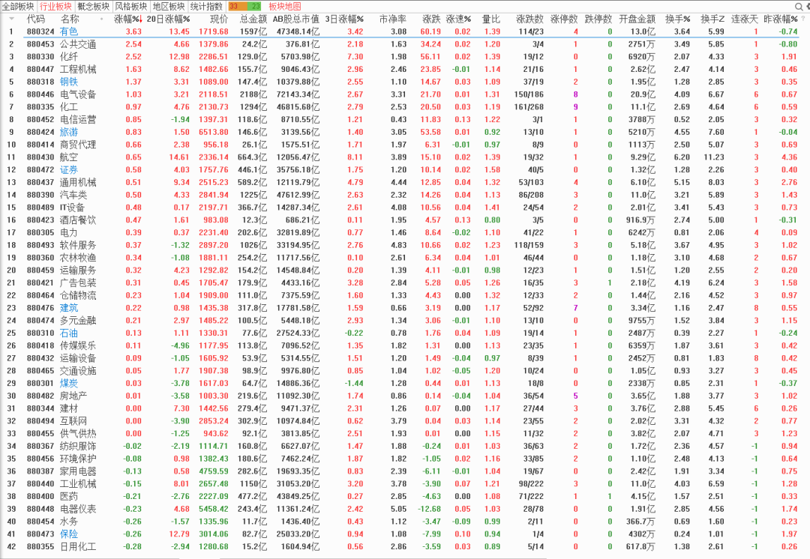Sort by the 总金额 column header
This screenshot has height=559, width=810.
click(x=253, y=19)
